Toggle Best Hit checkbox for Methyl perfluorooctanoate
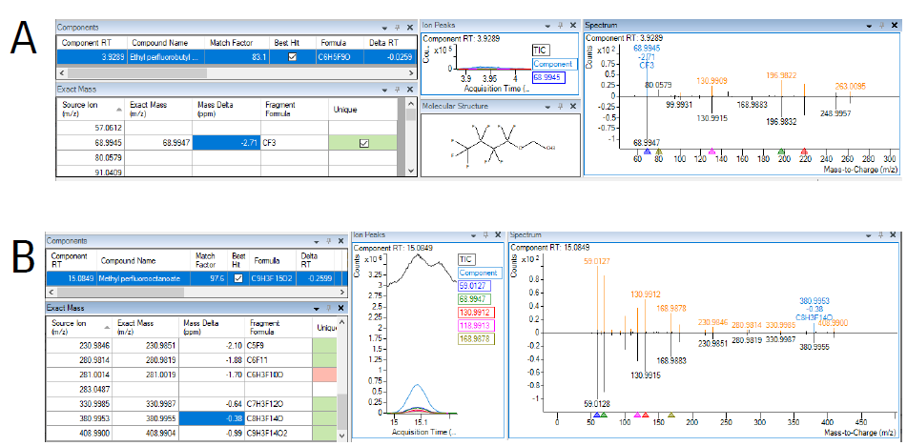The image size is (907, 446). point(238,279)
